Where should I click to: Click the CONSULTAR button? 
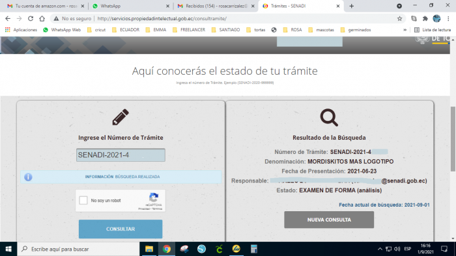[121, 229]
